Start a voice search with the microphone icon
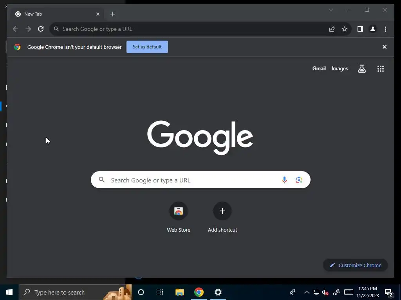 tap(284, 180)
